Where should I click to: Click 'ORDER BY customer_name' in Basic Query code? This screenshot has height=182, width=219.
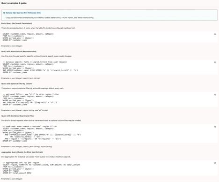(x=15, y=40)
